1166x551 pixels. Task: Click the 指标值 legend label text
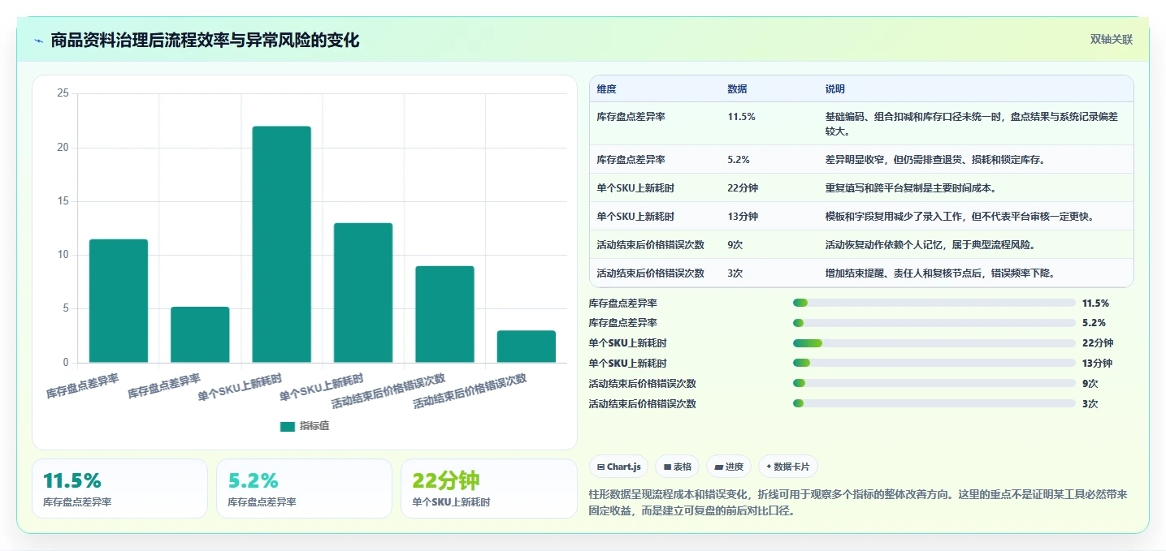314,426
